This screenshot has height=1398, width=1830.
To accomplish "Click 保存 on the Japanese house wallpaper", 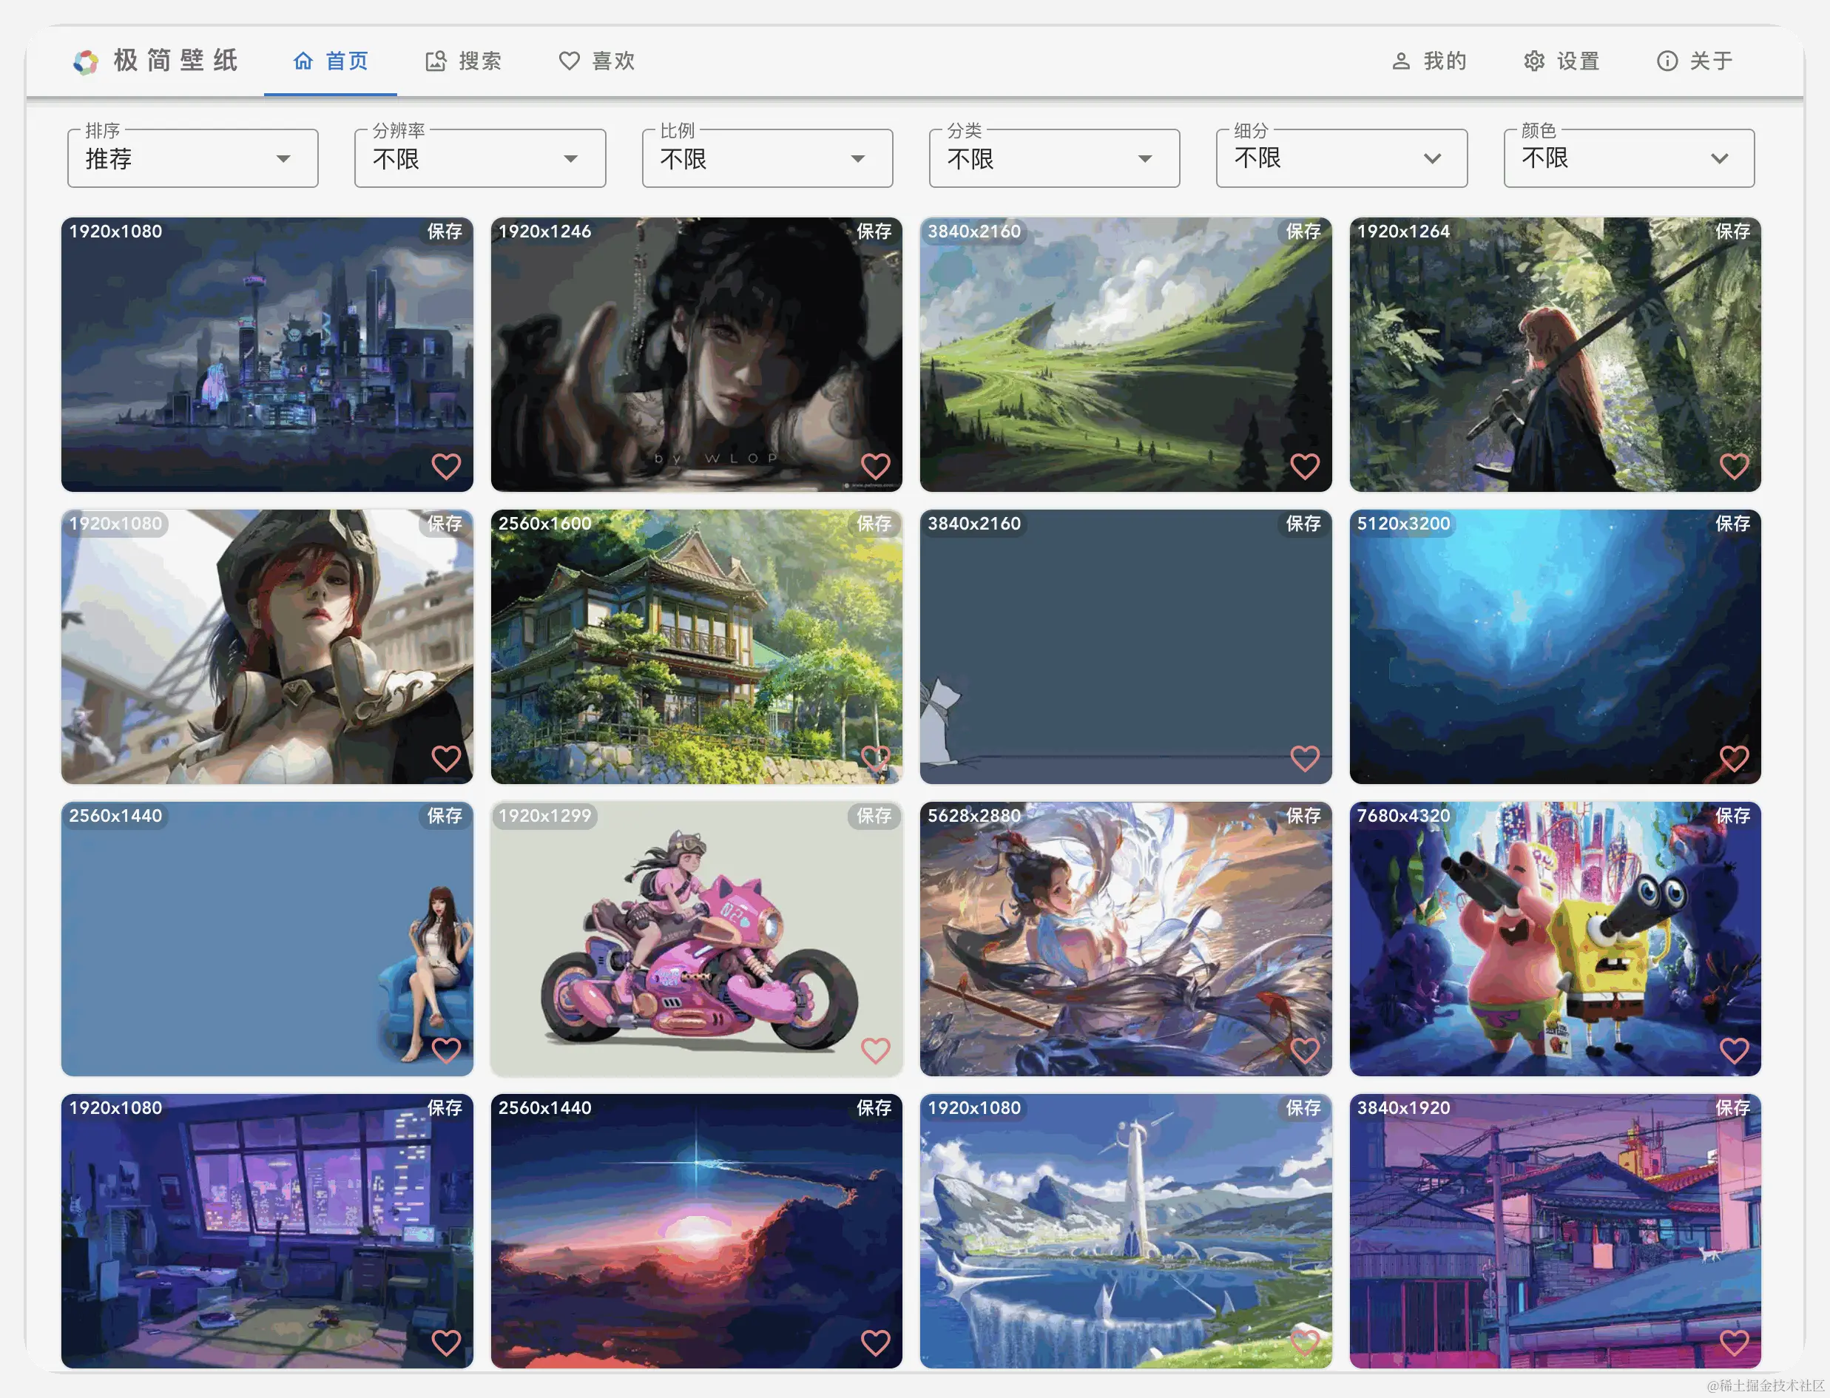I will point(874,524).
